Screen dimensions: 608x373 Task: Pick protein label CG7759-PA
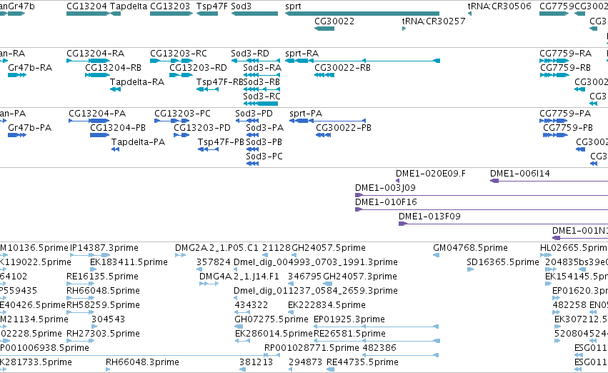pos(565,113)
